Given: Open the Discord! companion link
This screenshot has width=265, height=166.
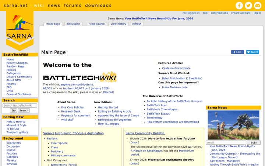Looking at the screenshot, I should (108, 92).
